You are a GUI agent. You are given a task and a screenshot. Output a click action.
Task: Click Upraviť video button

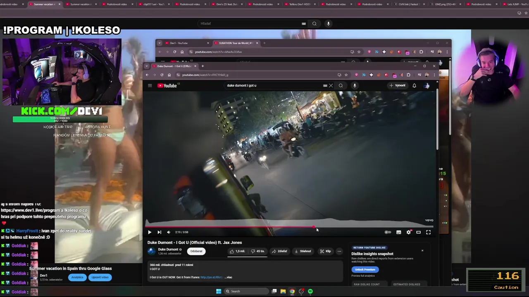(x=100, y=277)
